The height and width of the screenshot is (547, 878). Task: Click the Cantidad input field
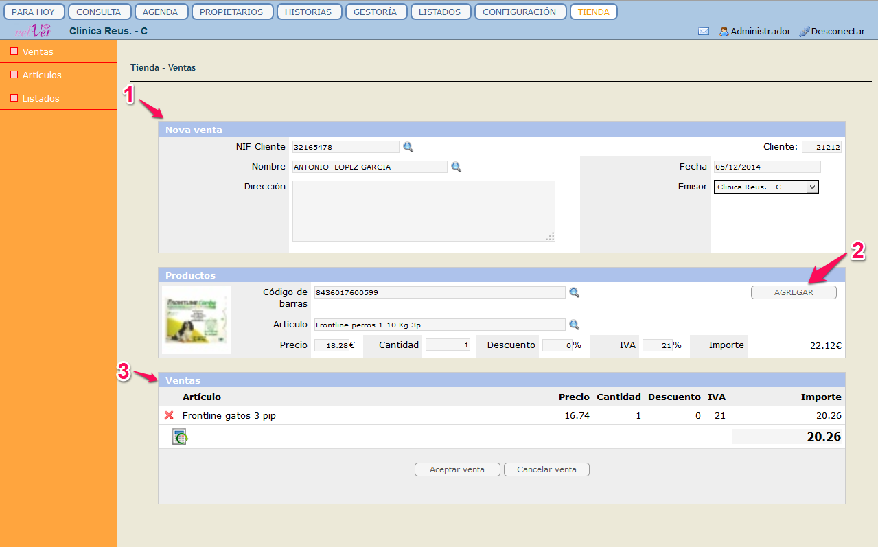tap(448, 345)
